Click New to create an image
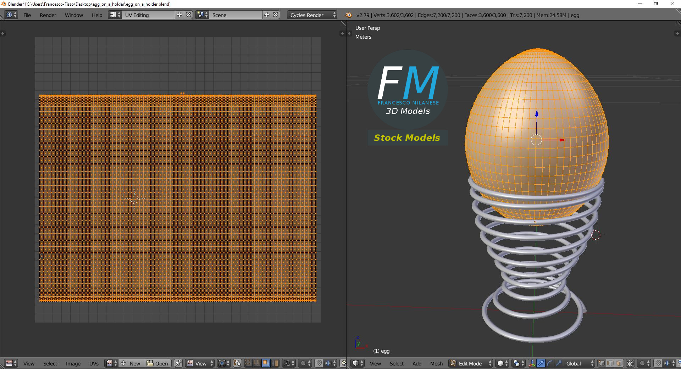The height and width of the screenshot is (369, 681). coord(131,363)
